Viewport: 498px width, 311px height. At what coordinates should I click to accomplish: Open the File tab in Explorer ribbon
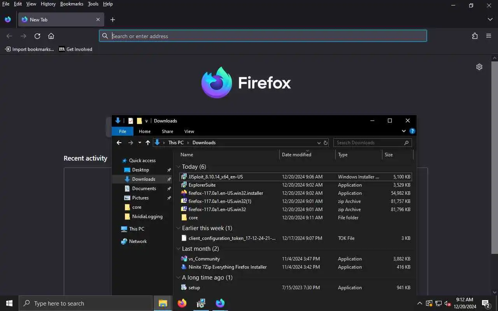click(123, 131)
